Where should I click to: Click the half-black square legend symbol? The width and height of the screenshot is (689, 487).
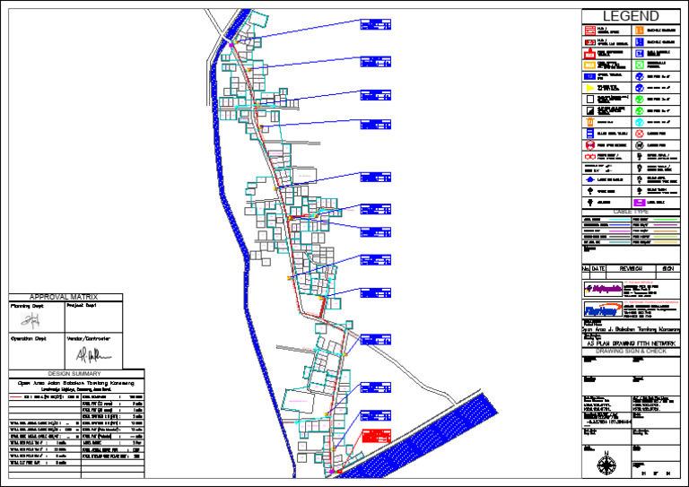590,110
